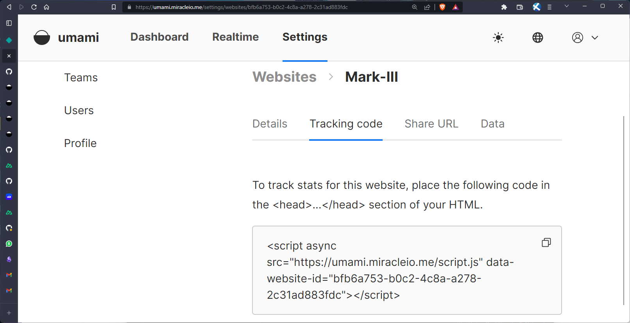Open the Dashboard page

(159, 37)
